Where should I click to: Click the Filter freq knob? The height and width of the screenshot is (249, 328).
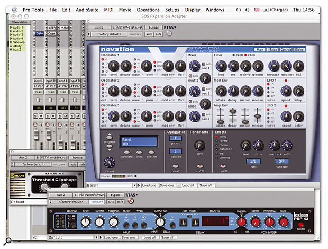[221, 66]
